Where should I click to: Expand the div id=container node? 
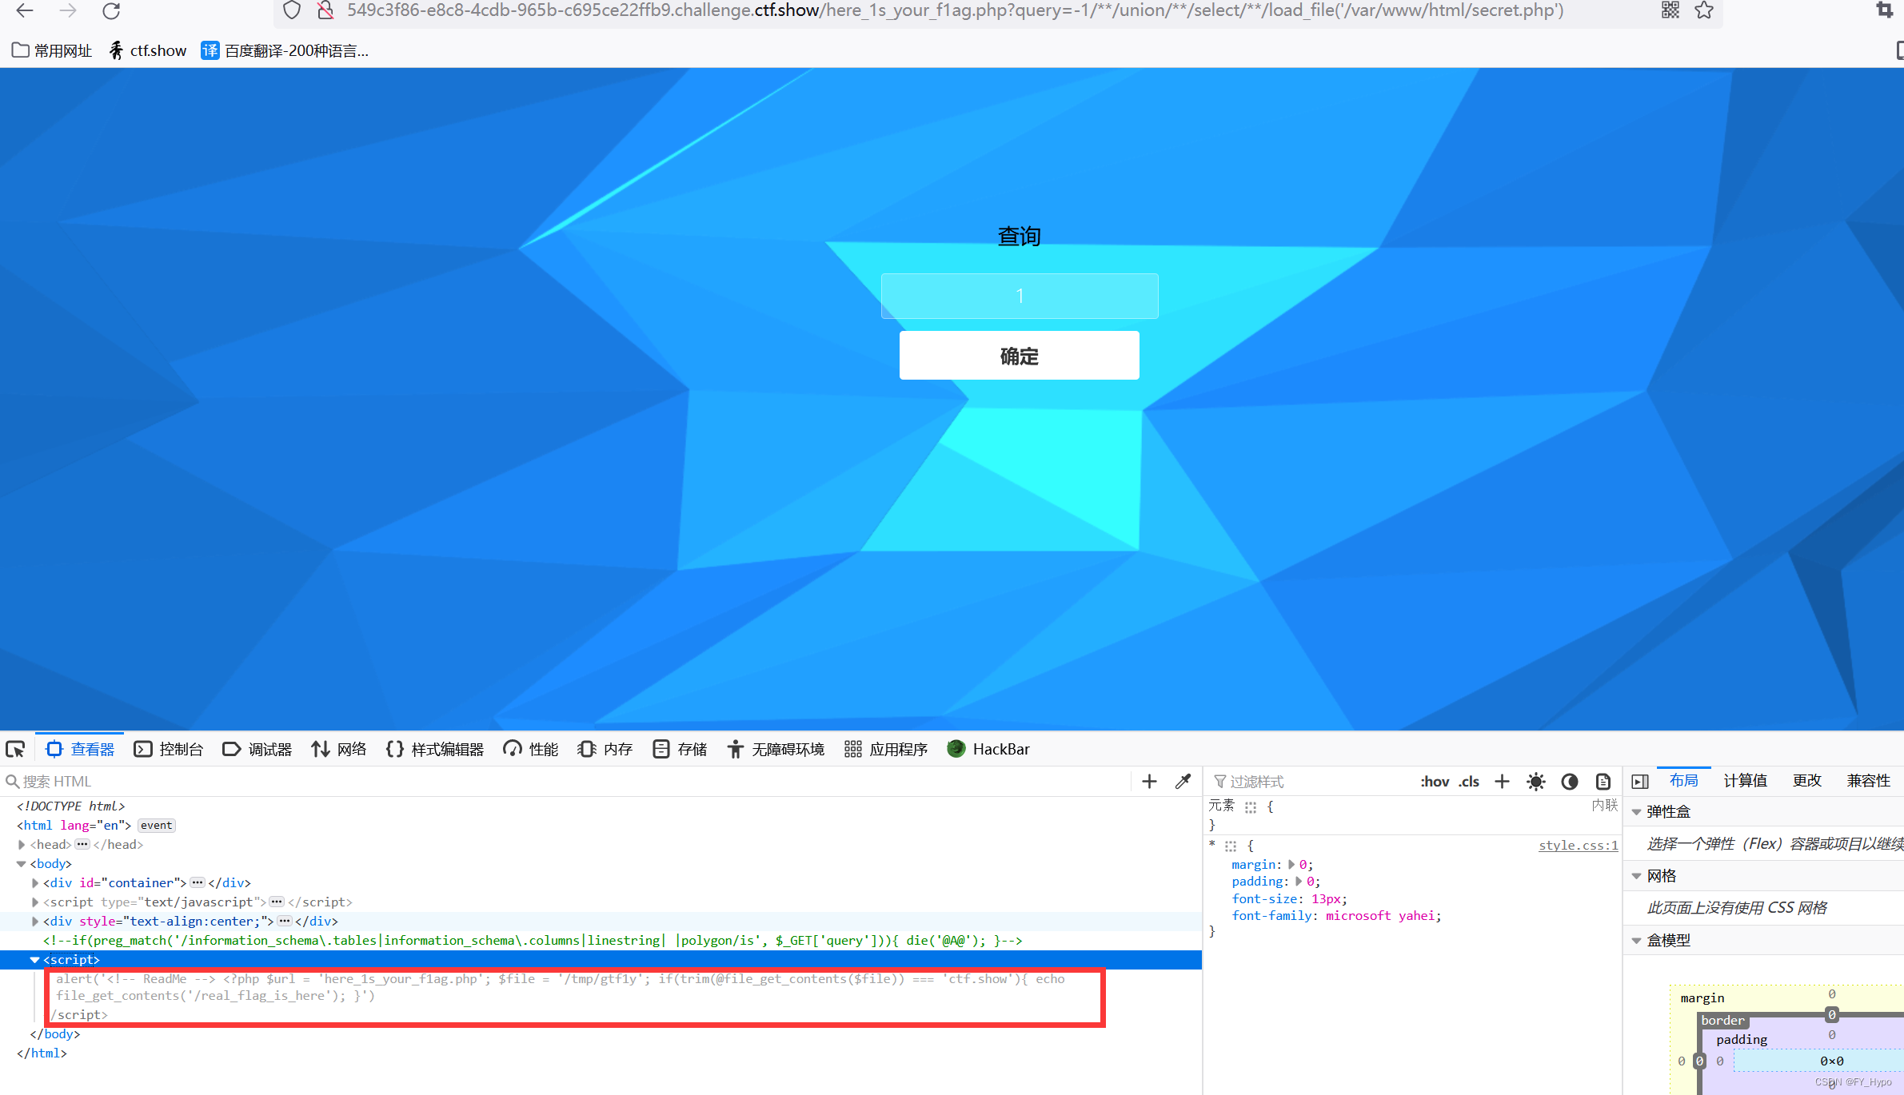pyautogui.click(x=34, y=883)
